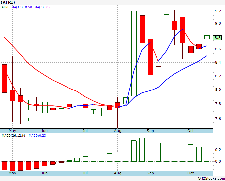The width and height of the screenshot is (225, 181).
Task: Click the last green October candlestick
Action: [x=207, y=37]
